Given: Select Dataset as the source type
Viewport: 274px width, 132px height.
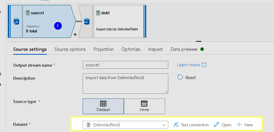Looking at the screenshot, I should (x=103, y=106).
